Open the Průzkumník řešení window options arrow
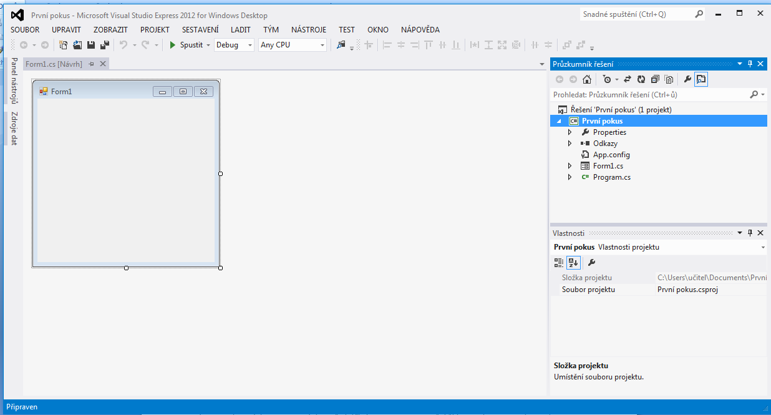 (x=740, y=64)
